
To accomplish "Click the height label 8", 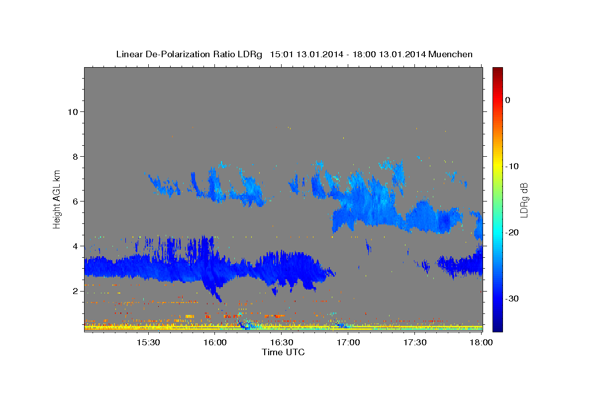I will (75, 156).
